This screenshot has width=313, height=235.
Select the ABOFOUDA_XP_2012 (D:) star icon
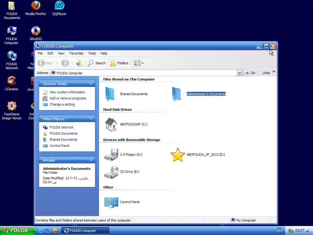coord(178,155)
